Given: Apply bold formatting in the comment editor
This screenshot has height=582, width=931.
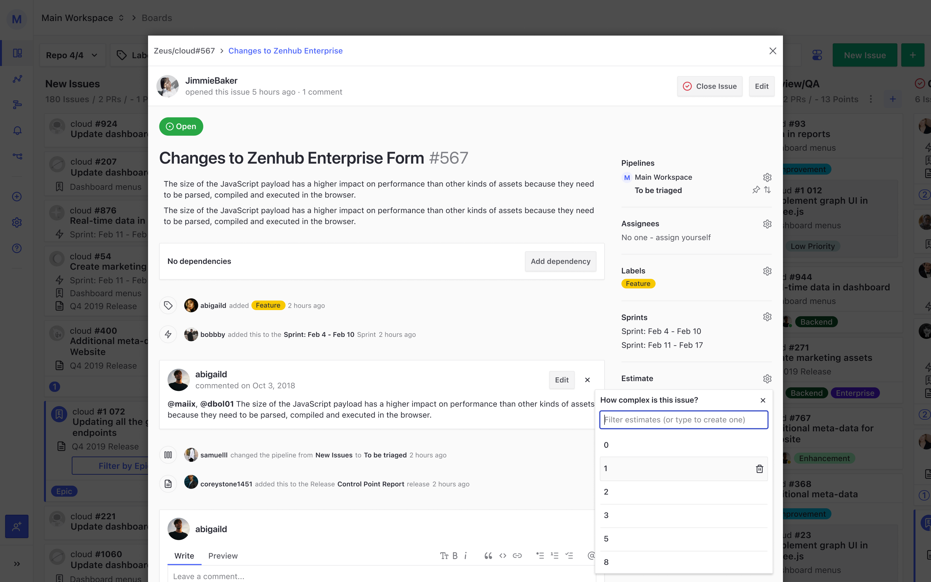Looking at the screenshot, I should [x=455, y=555].
